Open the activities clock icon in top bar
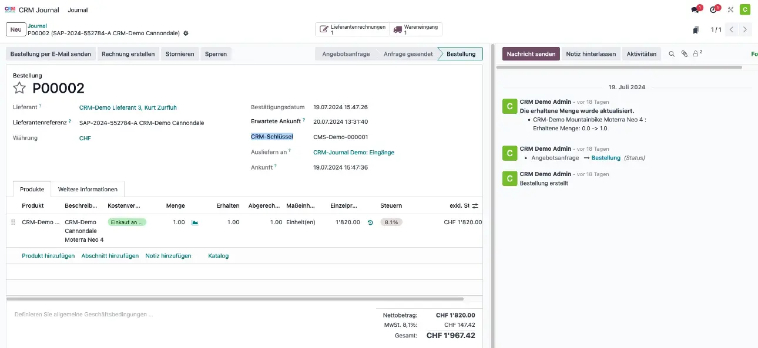 tap(713, 10)
